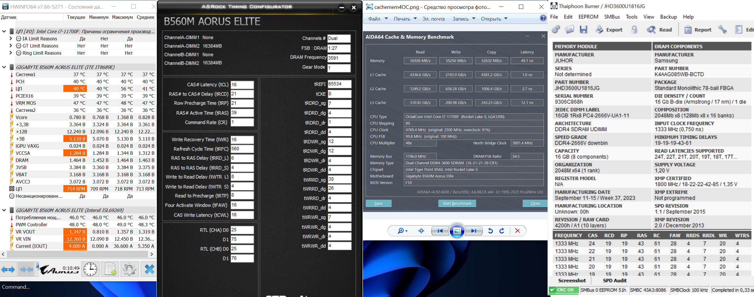The height and width of the screenshot is (297, 754).
Task: Click the wrench icon in Thaiphoon toolbar
Action: point(723,29)
